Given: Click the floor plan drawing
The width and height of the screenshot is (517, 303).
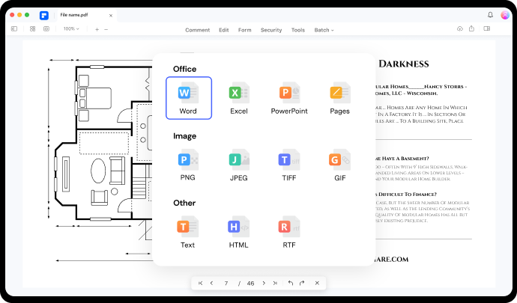Looking at the screenshot, I should (100, 162).
